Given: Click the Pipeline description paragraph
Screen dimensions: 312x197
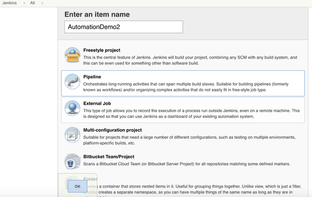Looking at the screenshot, I should click(186, 87).
